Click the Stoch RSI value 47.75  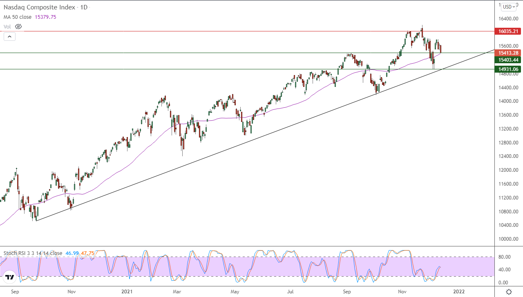click(87, 253)
